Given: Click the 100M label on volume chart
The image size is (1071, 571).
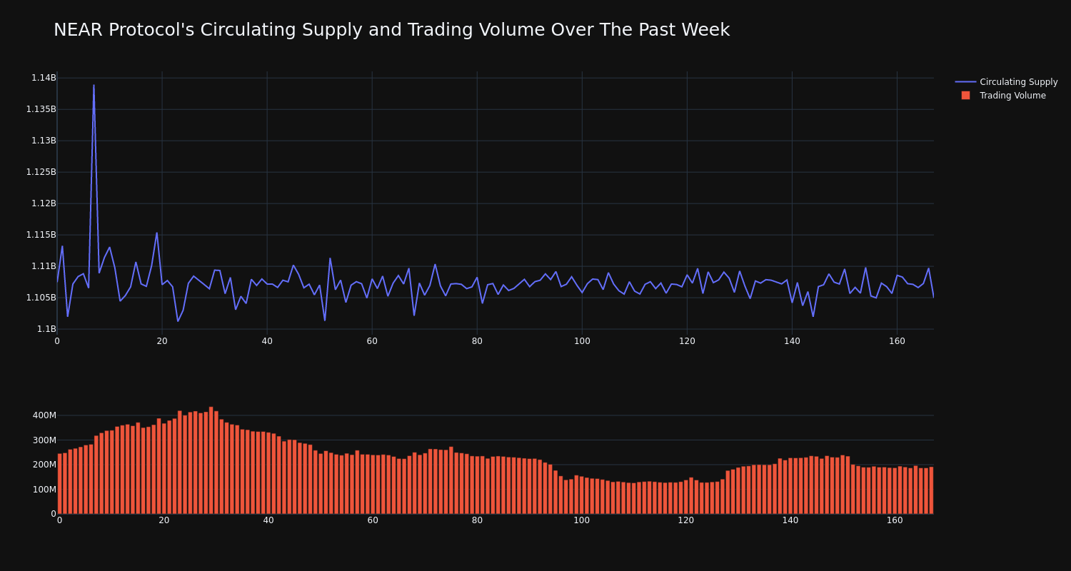Looking at the screenshot, I should click(44, 490).
